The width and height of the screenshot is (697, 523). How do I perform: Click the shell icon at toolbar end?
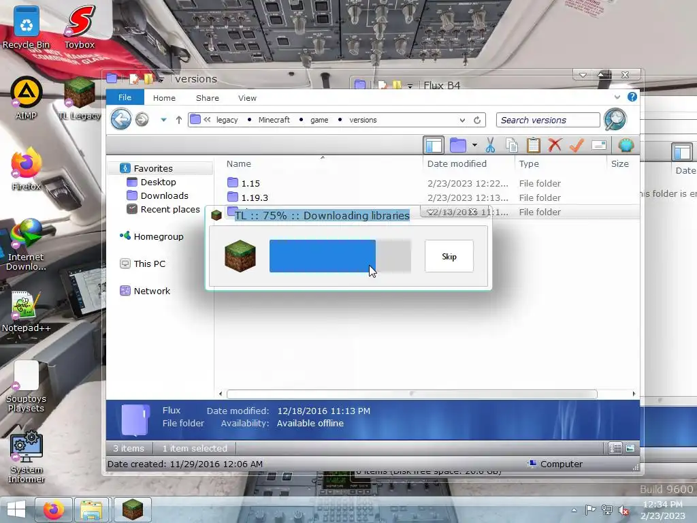(x=626, y=145)
